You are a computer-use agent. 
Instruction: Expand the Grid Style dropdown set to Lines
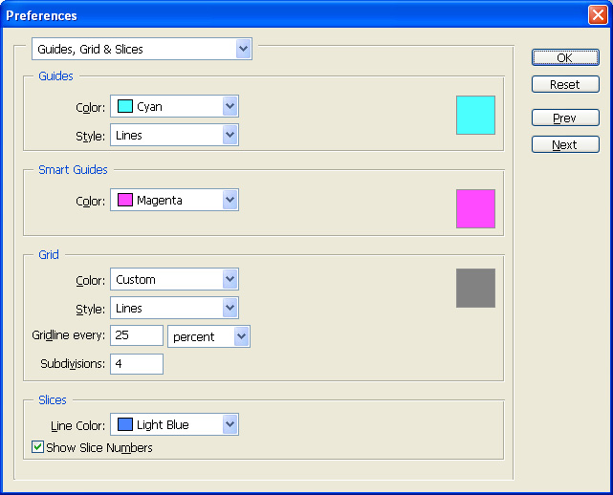(x=174, y=309)
